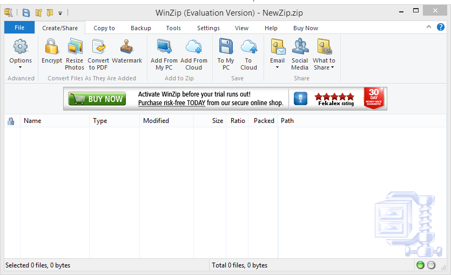451x275 pixels.
Task: Click the Email share icon
Action: coord(278,47)
